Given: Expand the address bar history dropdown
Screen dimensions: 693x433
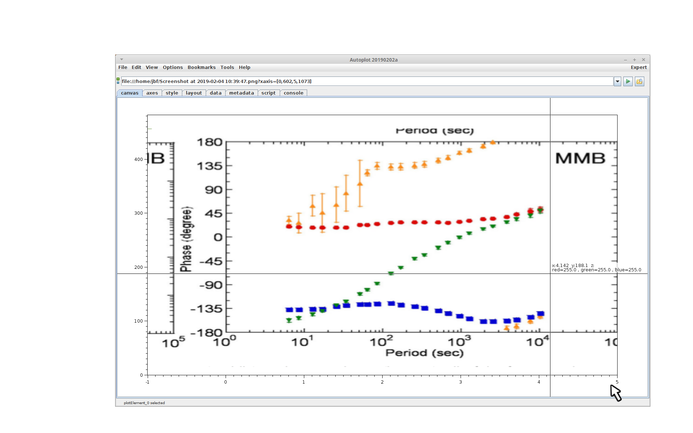Looking at the screenshot, I should point(618,82).
